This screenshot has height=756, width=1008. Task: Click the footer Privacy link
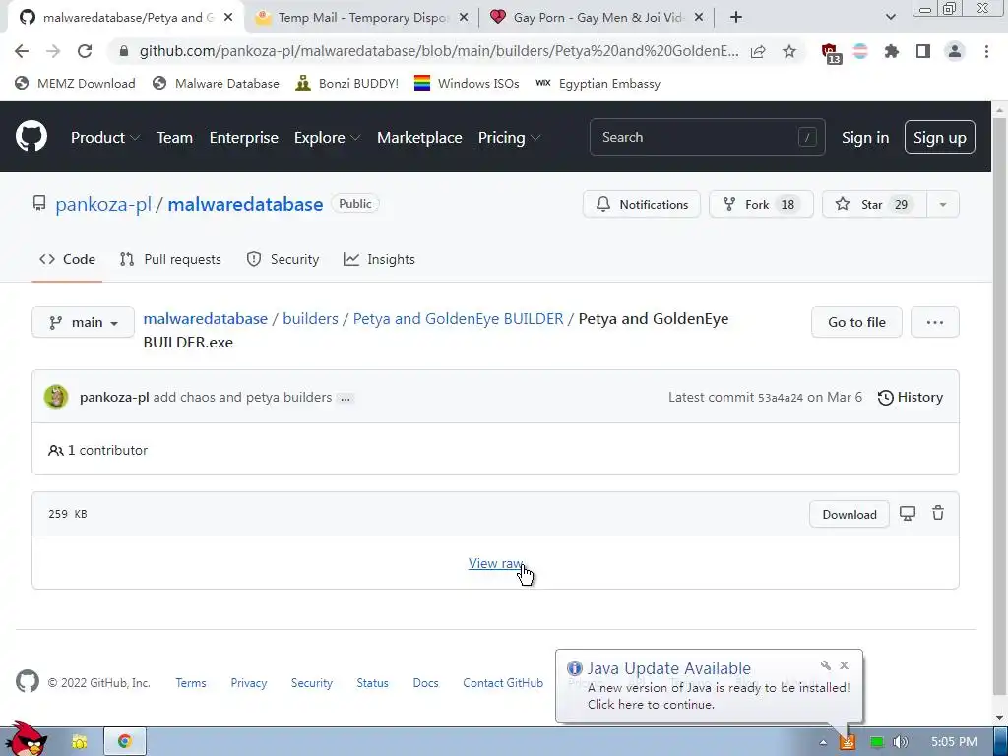tap(249, 683)
